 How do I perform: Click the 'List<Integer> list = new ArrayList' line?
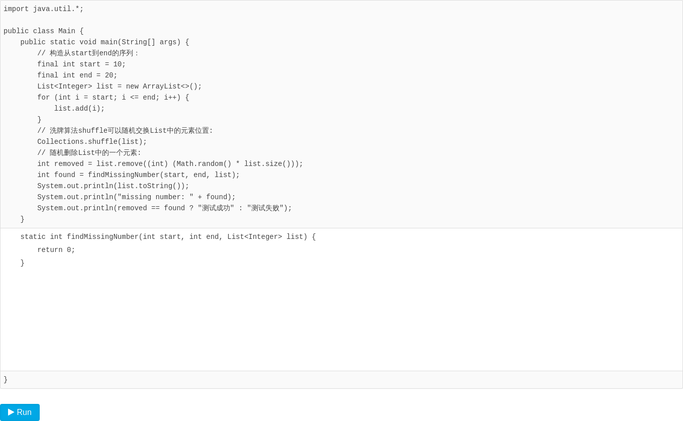120,87
